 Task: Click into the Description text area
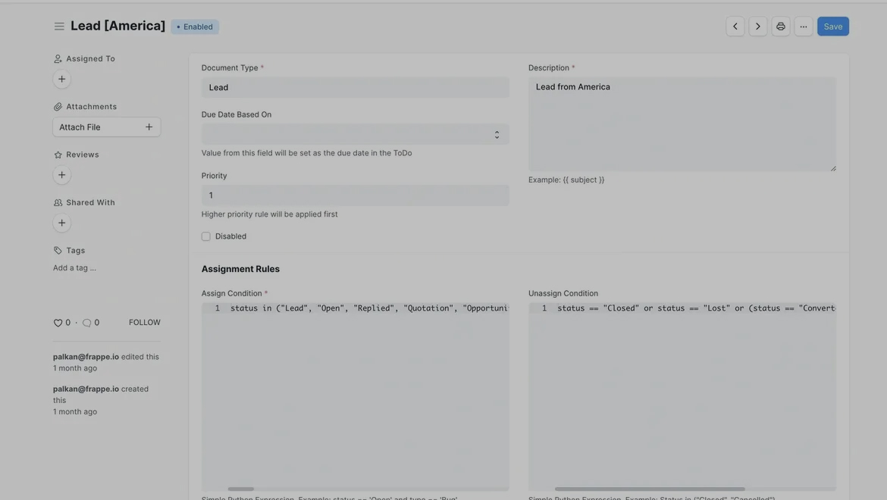click(x=682, y=125)
